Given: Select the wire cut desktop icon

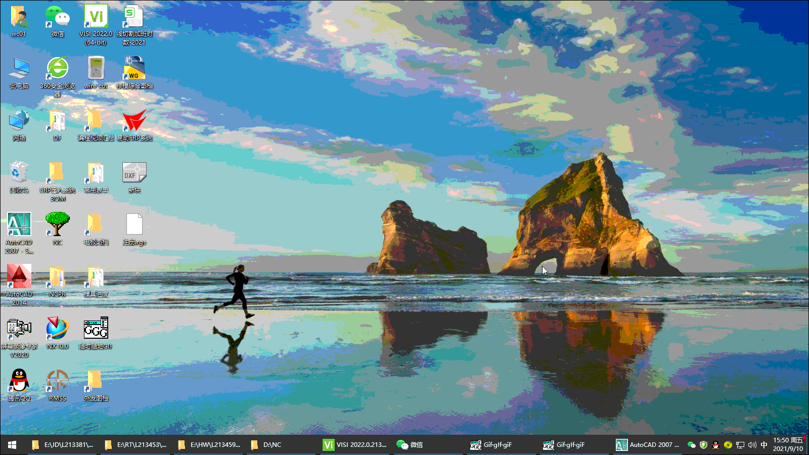Looking at the screenshot, I should 96,73.
